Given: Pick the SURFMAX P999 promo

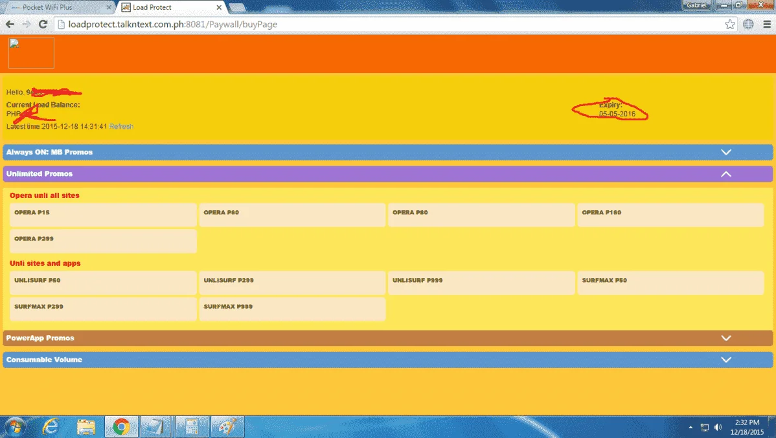Looking at the screenshot, I should [x=292, y=309].
